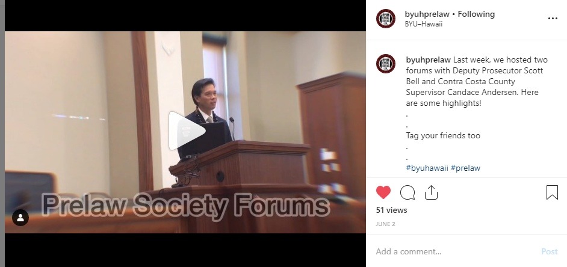Open the three-dot more options menu
Screen dimensions: 567x267
[x=553, y=19]
